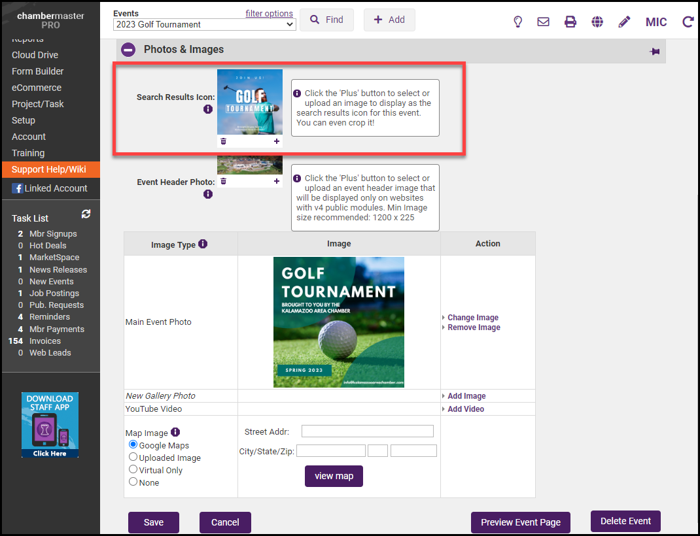Viewport: 700px width, 536px height.
Task: Open the Events dropdown list
Action: pyautogui.click(x=204, y=25)
